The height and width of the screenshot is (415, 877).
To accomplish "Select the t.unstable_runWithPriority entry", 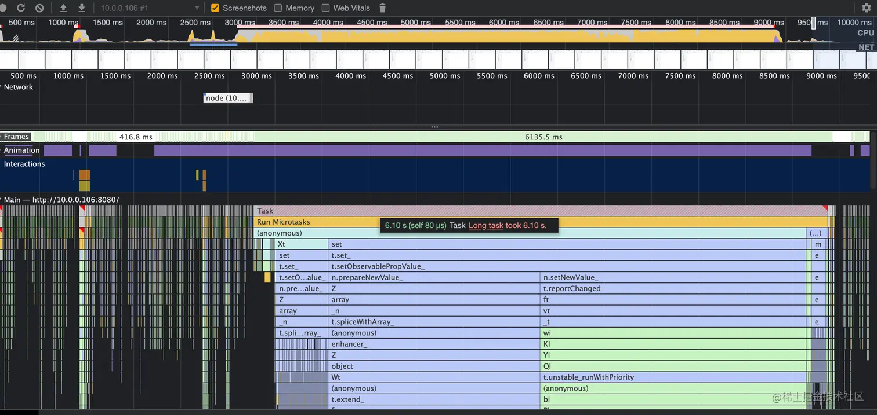I will coord(674,377).
